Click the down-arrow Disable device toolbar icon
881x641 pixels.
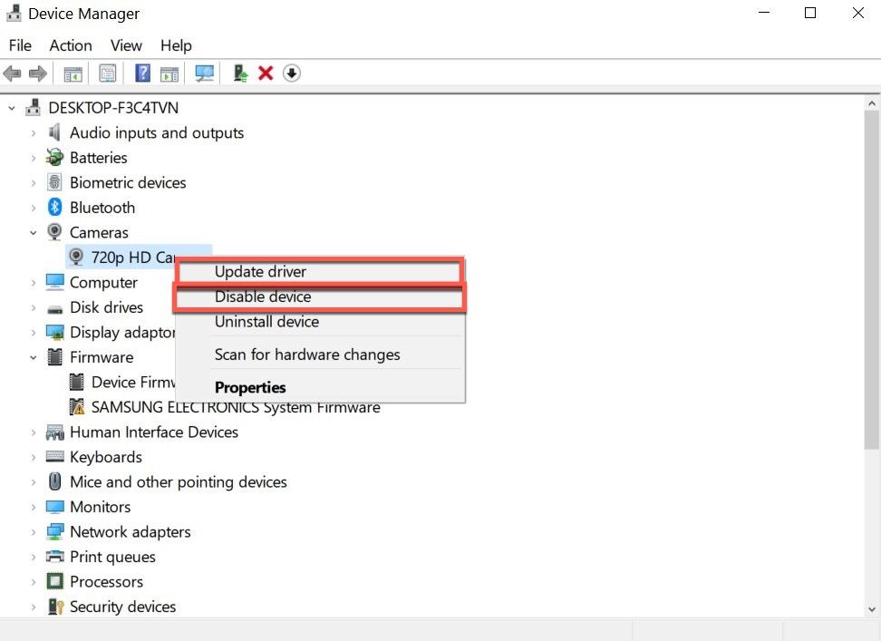click(291, 73)
